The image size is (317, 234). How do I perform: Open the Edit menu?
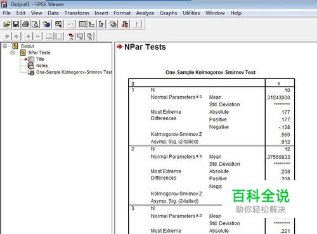[x=21, y=13]
